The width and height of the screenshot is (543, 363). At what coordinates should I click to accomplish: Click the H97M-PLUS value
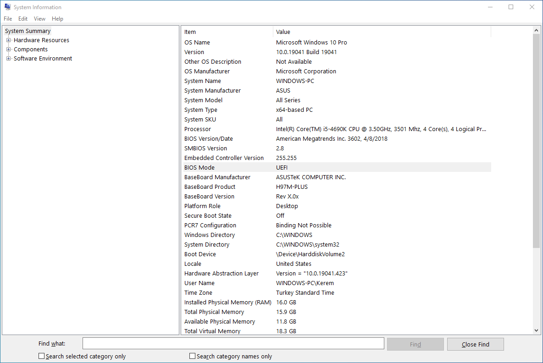tap(292, 187)
